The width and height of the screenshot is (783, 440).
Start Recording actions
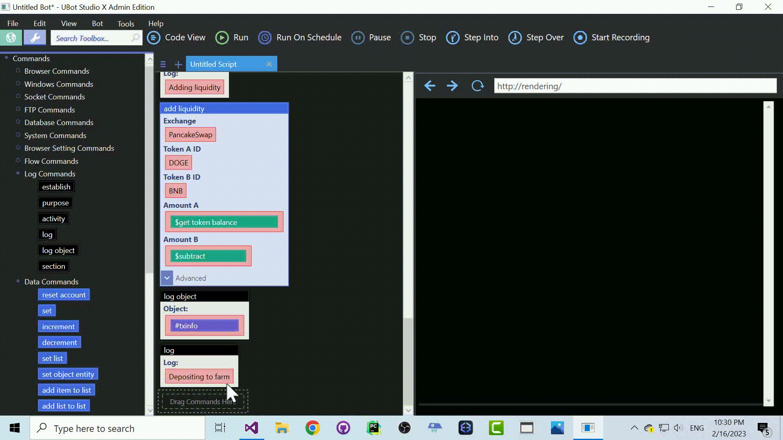pyautogui.click(x=611, y=37)
